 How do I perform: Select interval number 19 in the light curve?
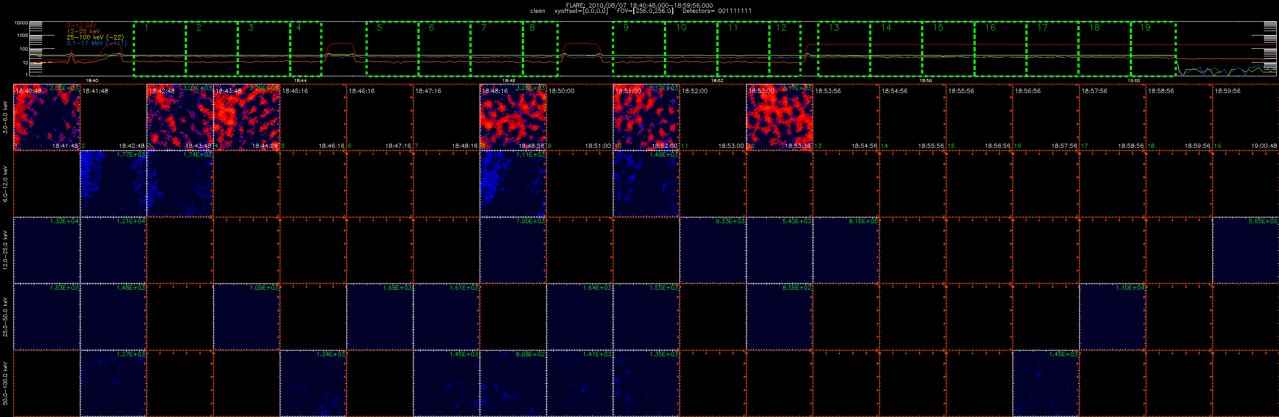pyautogui.click(x=1153, y=49)
